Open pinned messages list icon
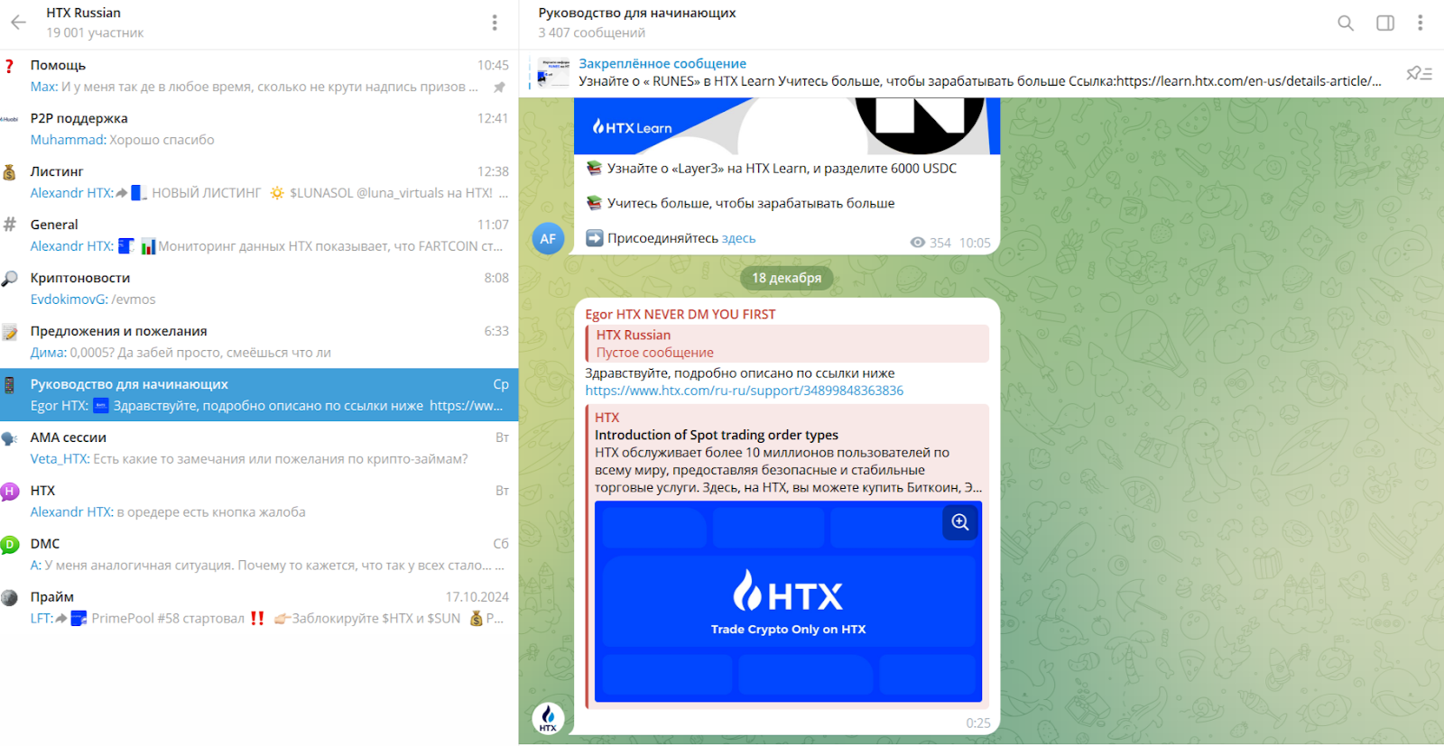Image resolution: width=1444 pixels, height=746 pixels. [1420, 73]
